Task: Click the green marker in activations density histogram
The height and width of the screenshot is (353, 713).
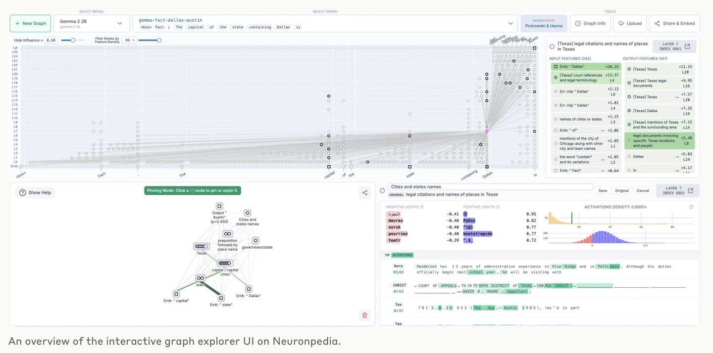Action: coord(572,218)
